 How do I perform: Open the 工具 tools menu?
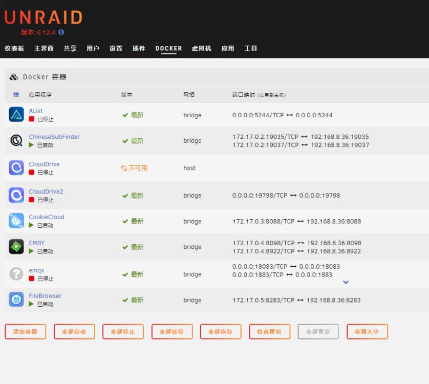[x=251, y=49]
